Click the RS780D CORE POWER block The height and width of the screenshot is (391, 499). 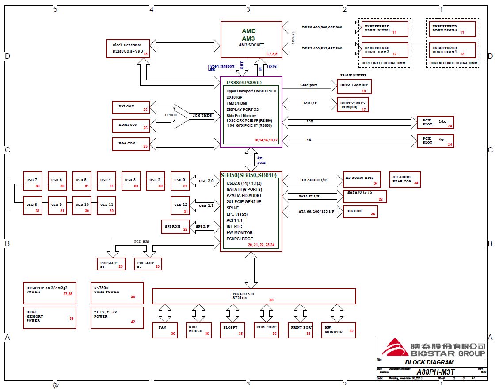click(x=117, y=292)
